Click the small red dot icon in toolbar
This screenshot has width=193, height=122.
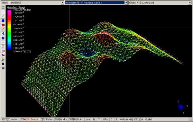[x=3, y=42]
